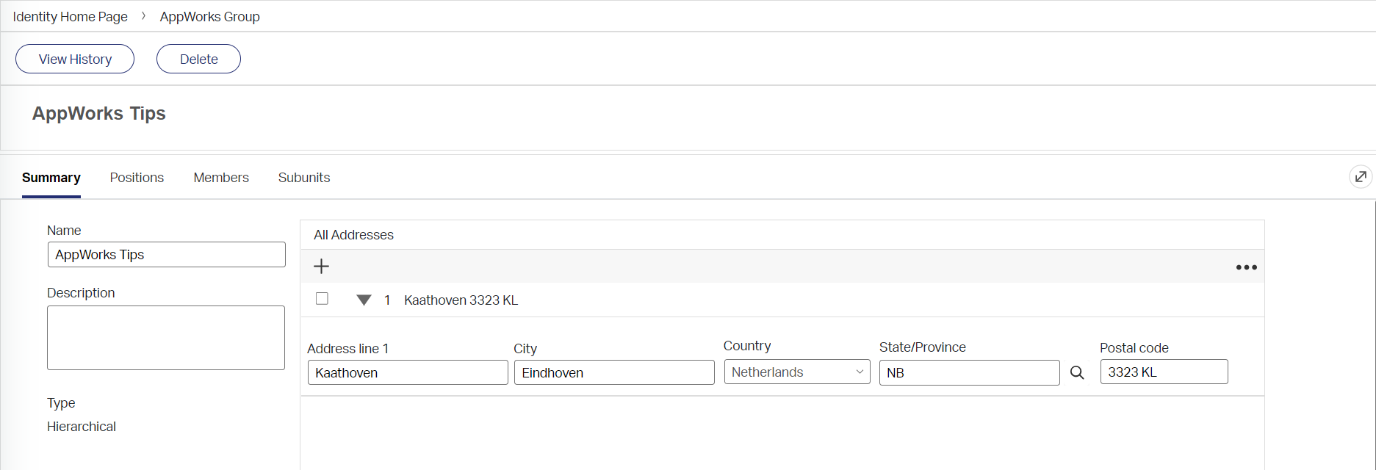
Task: Edit the State/Province field NB
Action: (969, 372)
